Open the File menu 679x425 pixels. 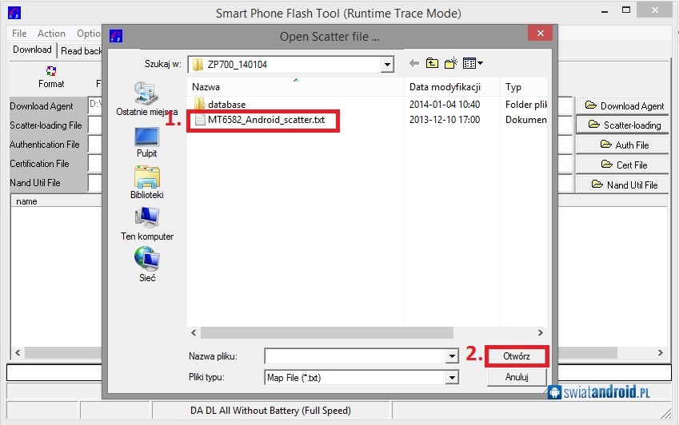[x=19, y=34]
